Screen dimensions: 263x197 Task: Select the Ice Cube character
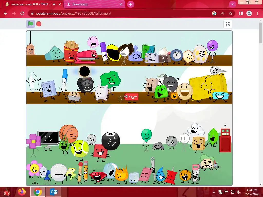(x=134, y=178)
